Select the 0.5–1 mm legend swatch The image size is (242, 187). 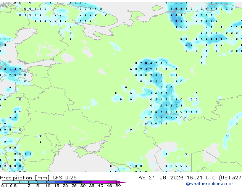[x=15, y=182]
